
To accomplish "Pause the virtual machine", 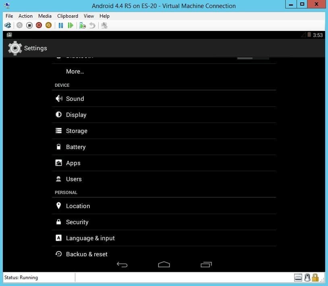I will point(61,25).
